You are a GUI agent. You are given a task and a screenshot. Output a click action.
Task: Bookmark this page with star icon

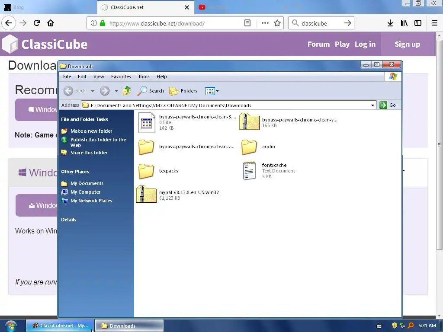[x=277, y=23]
